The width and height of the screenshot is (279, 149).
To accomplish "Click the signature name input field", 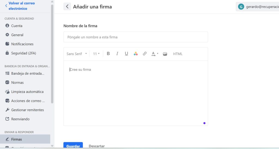I will tap(135, 37).
